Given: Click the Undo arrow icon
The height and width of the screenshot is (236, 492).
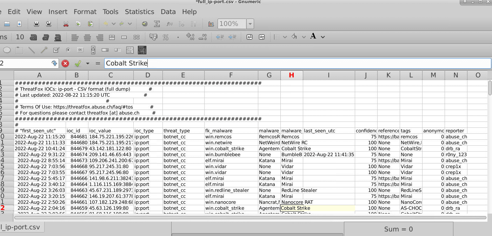Looking at the screenshot, I should tap(106, 24).
